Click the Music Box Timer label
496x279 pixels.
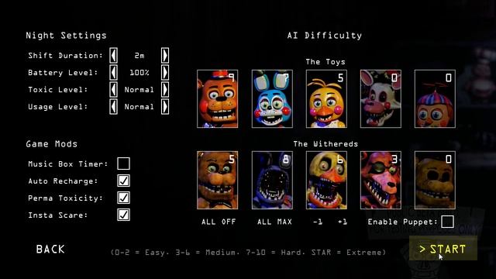(68, 164)
